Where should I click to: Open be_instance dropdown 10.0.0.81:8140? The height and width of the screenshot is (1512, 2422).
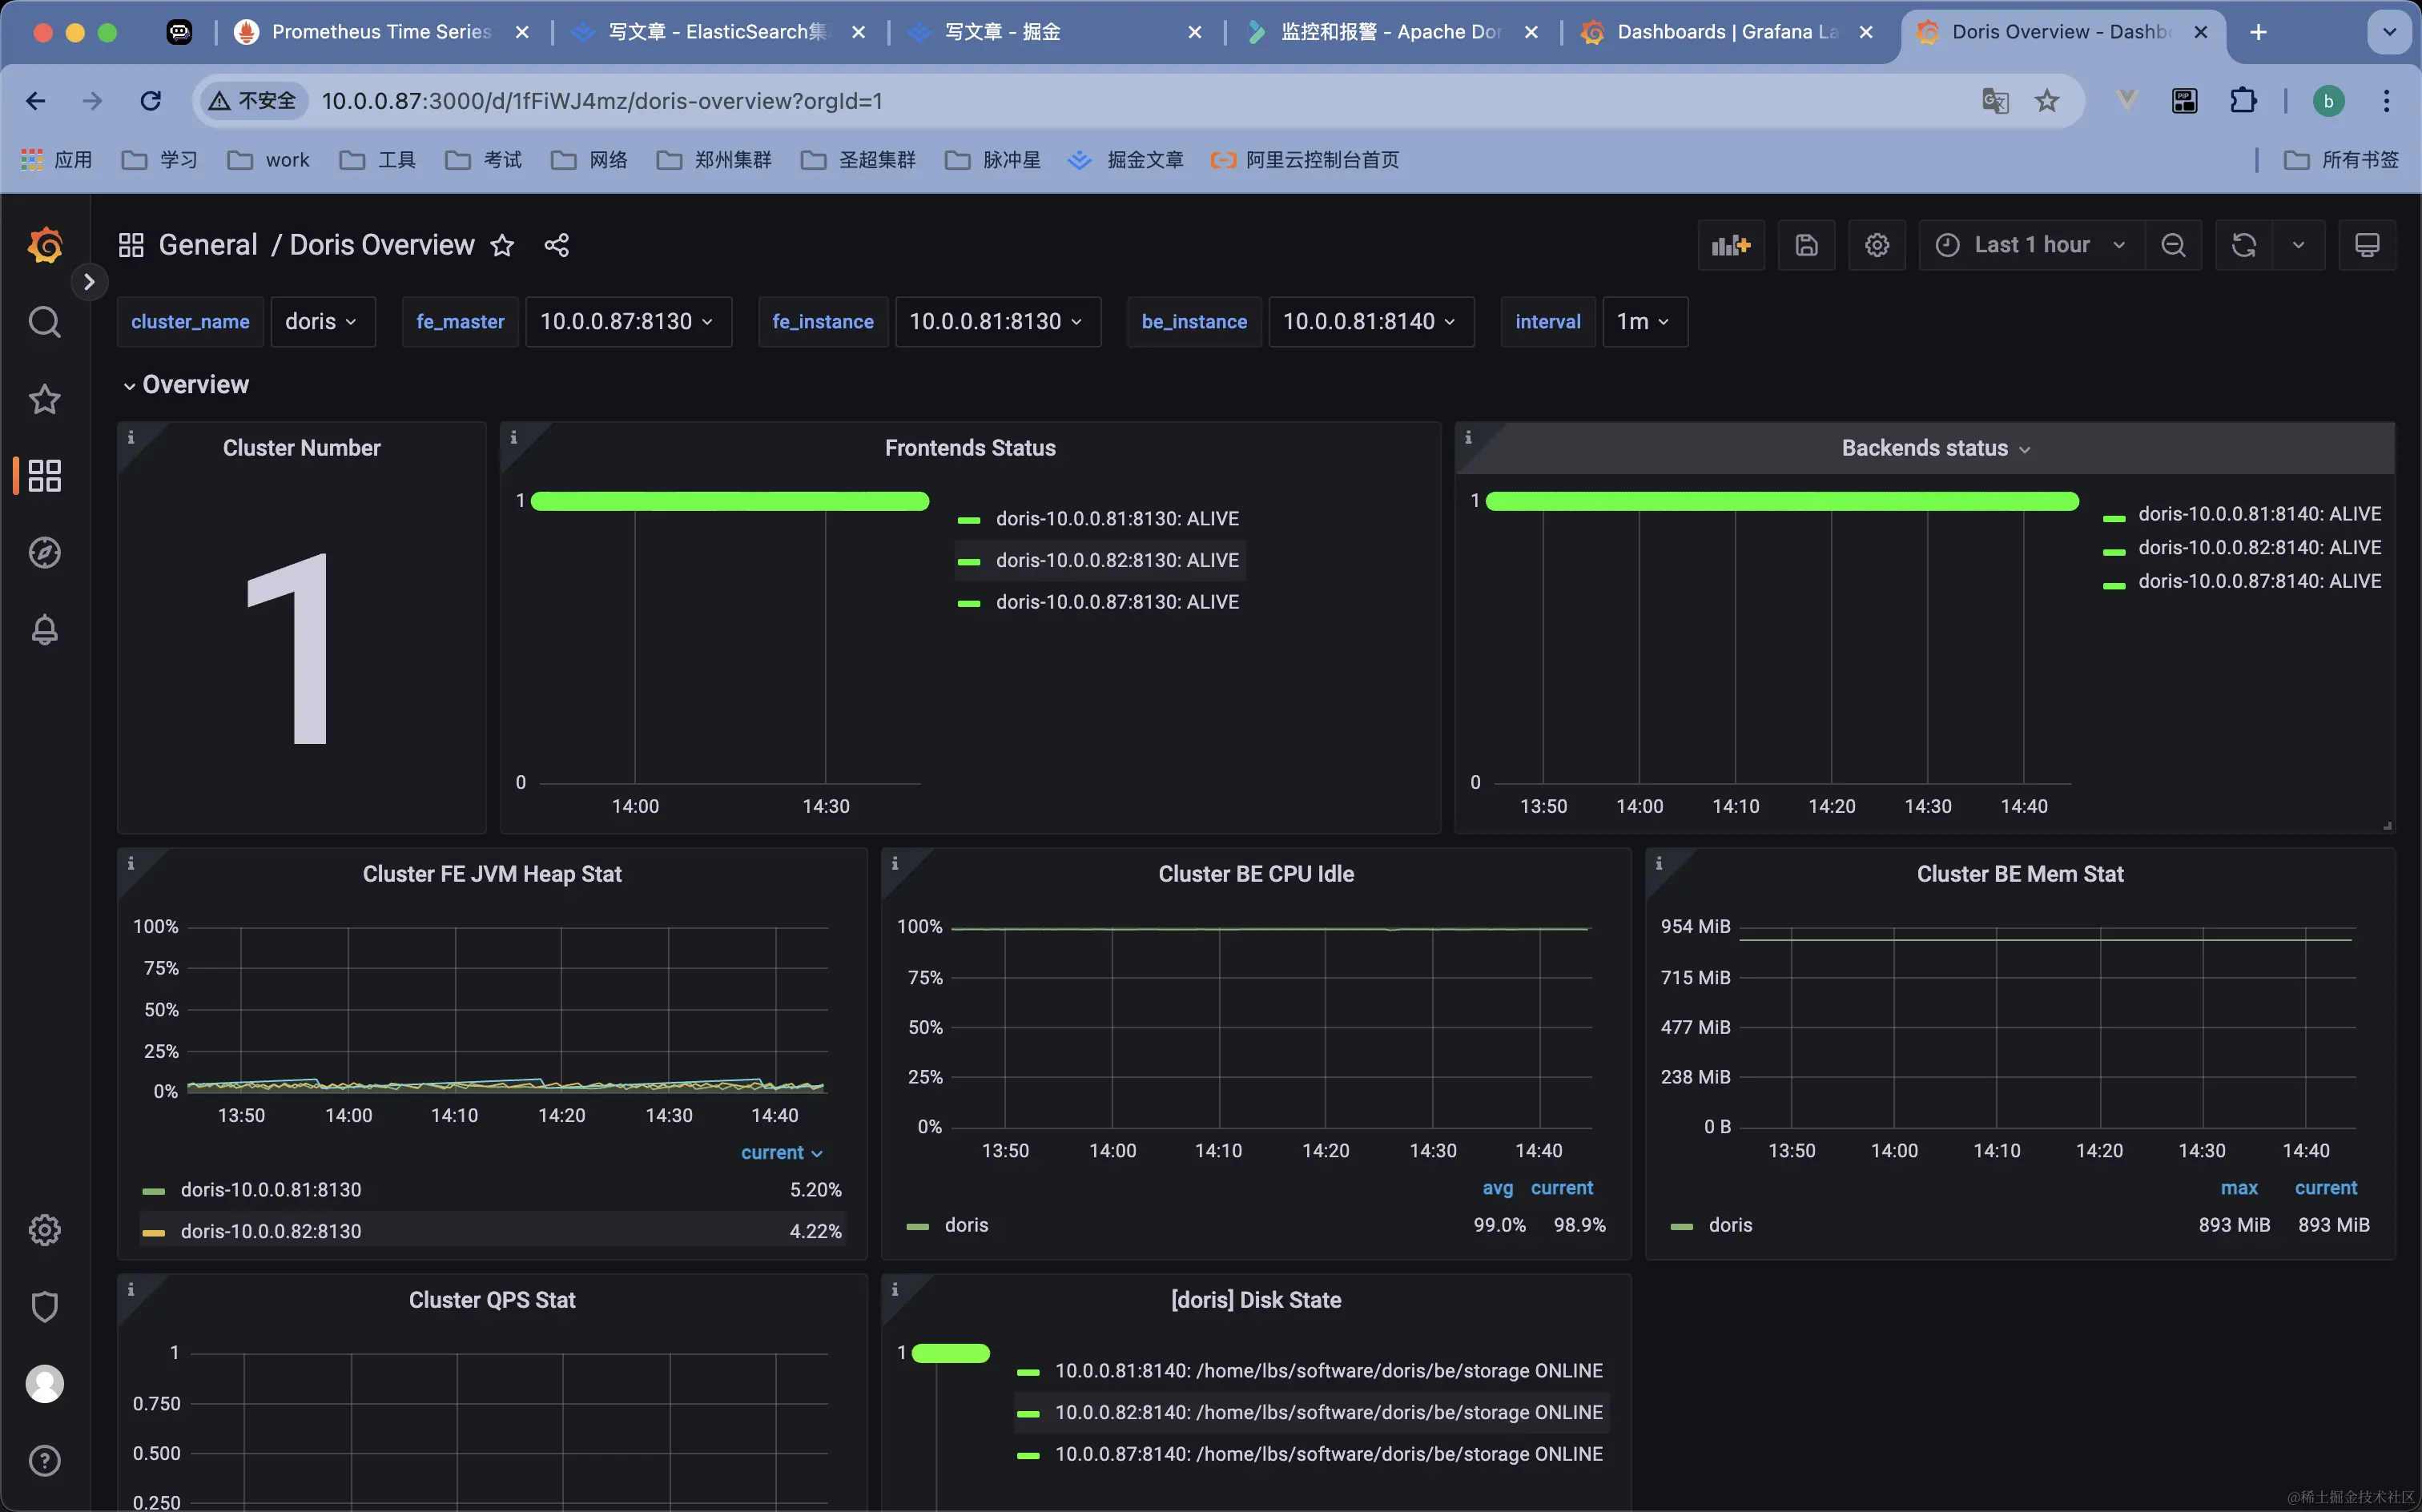click(1371, 322)
